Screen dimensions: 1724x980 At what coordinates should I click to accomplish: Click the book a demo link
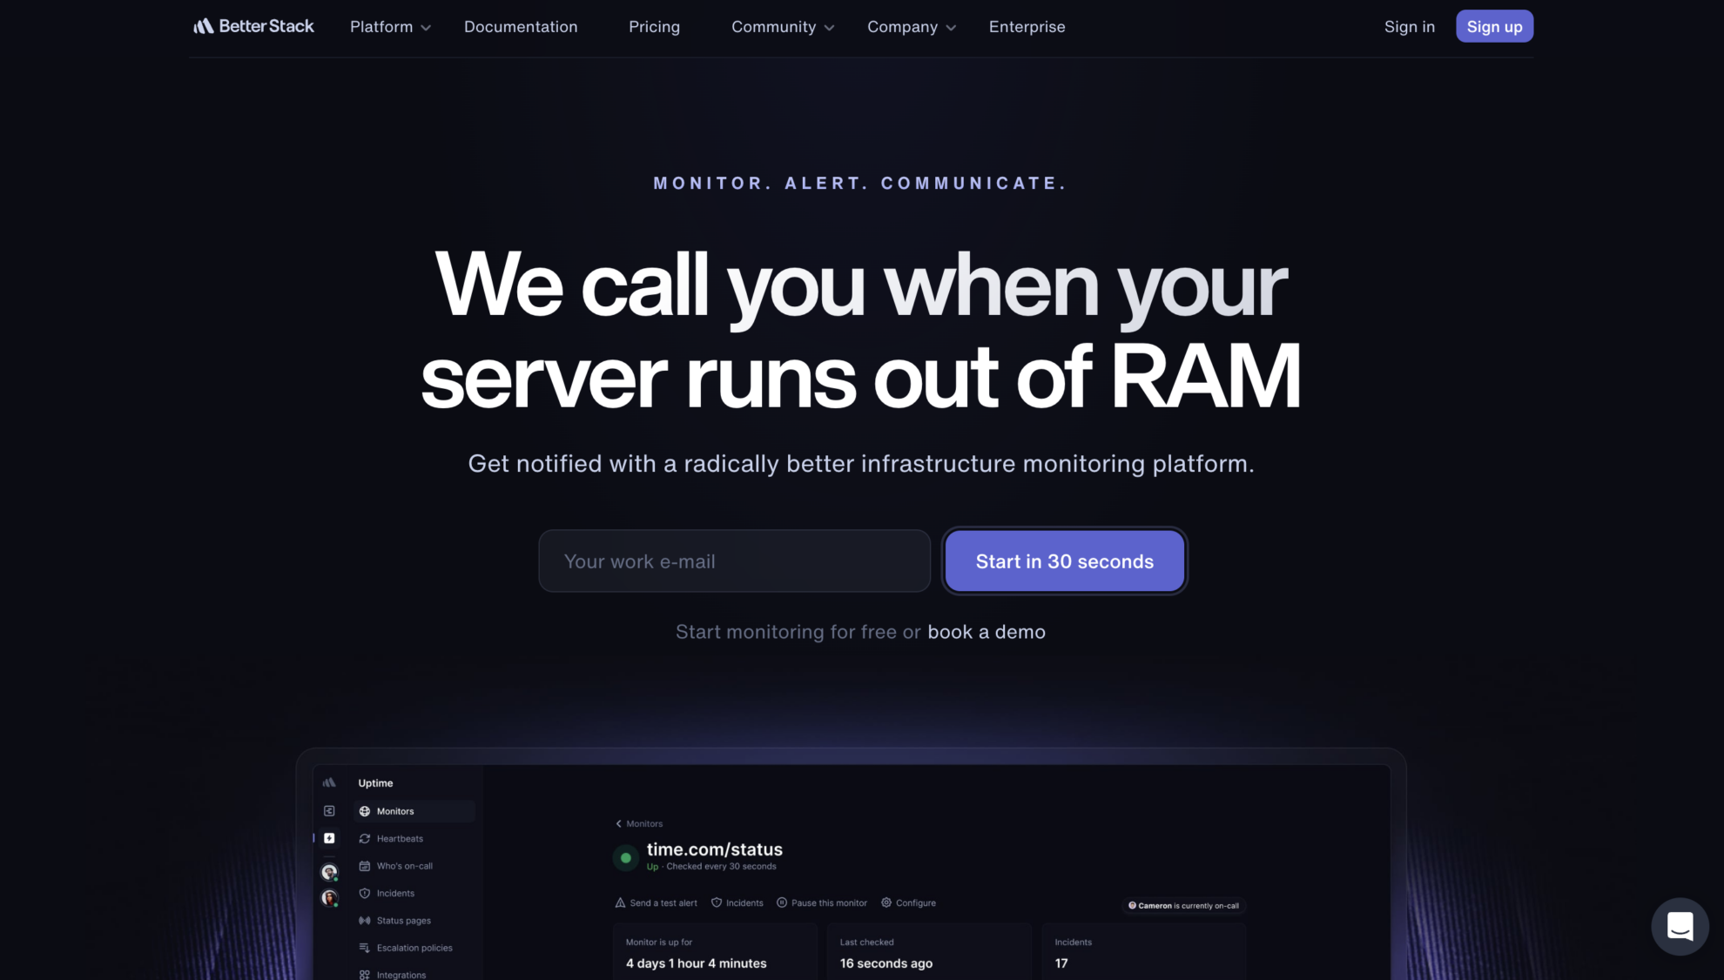pyautogui.click(x=987, y=632)
